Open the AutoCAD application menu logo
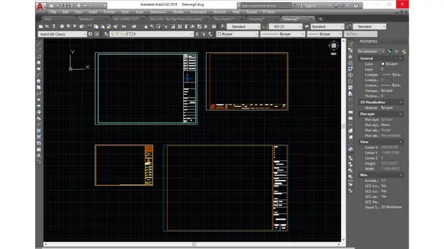The height and width of the screenshot is (249, 444). pyautogui.click(x=40, y=7)
